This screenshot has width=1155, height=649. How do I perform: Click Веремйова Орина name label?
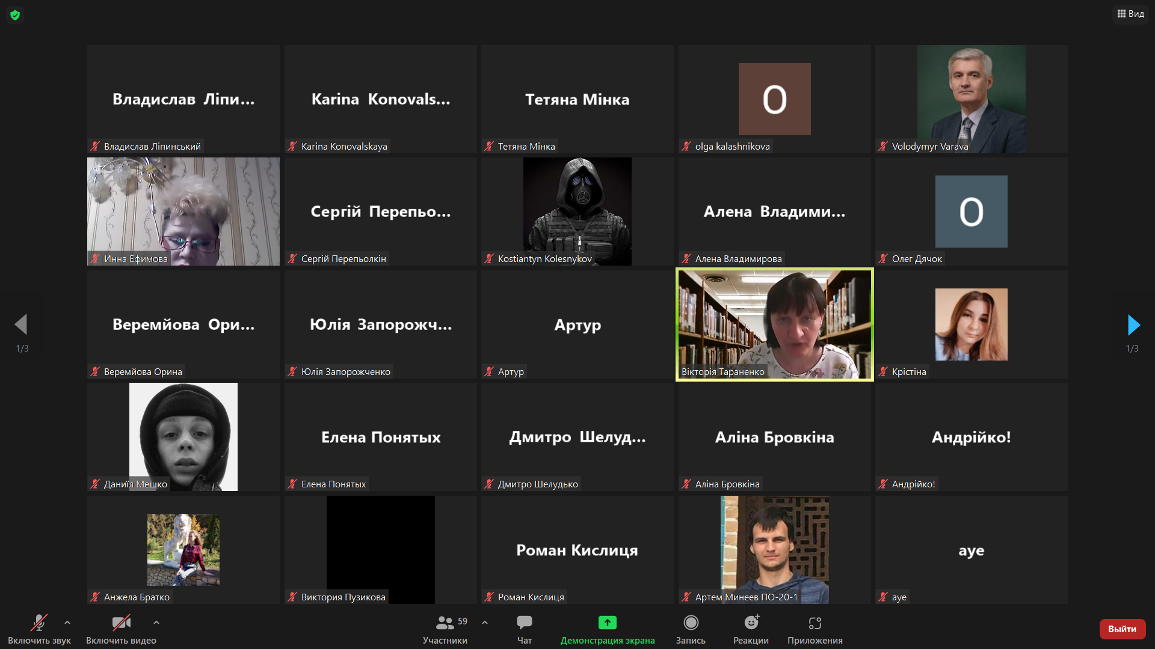(143, 371)
